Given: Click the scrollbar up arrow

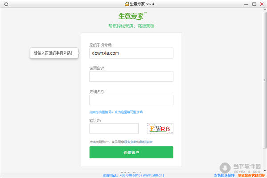Looking at the screenshot, I should pyautogui.click(x=265, y=10).
